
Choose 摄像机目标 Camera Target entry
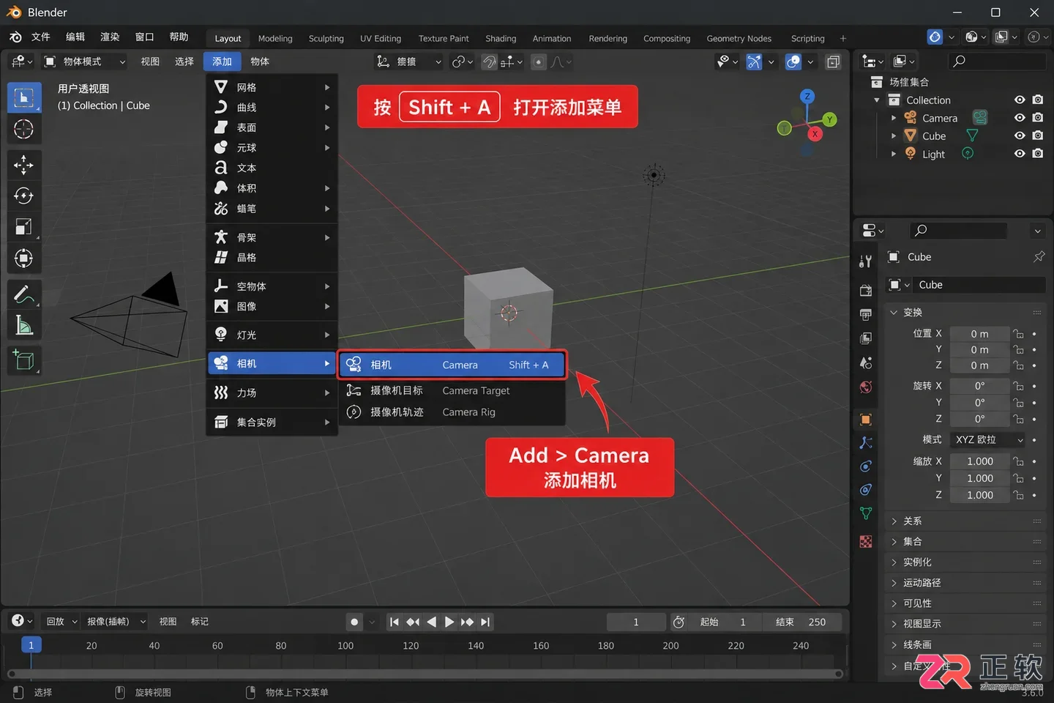452,390
